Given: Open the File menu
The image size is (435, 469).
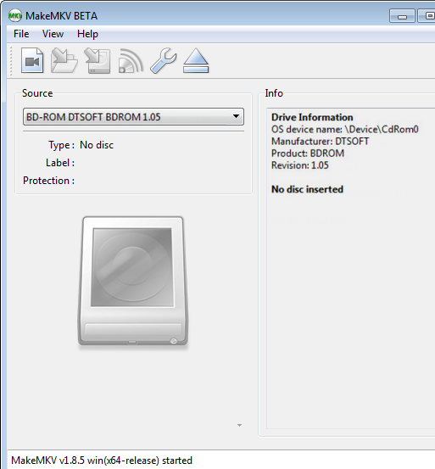Looking at the screenshot, I should [x=21, y=34].
